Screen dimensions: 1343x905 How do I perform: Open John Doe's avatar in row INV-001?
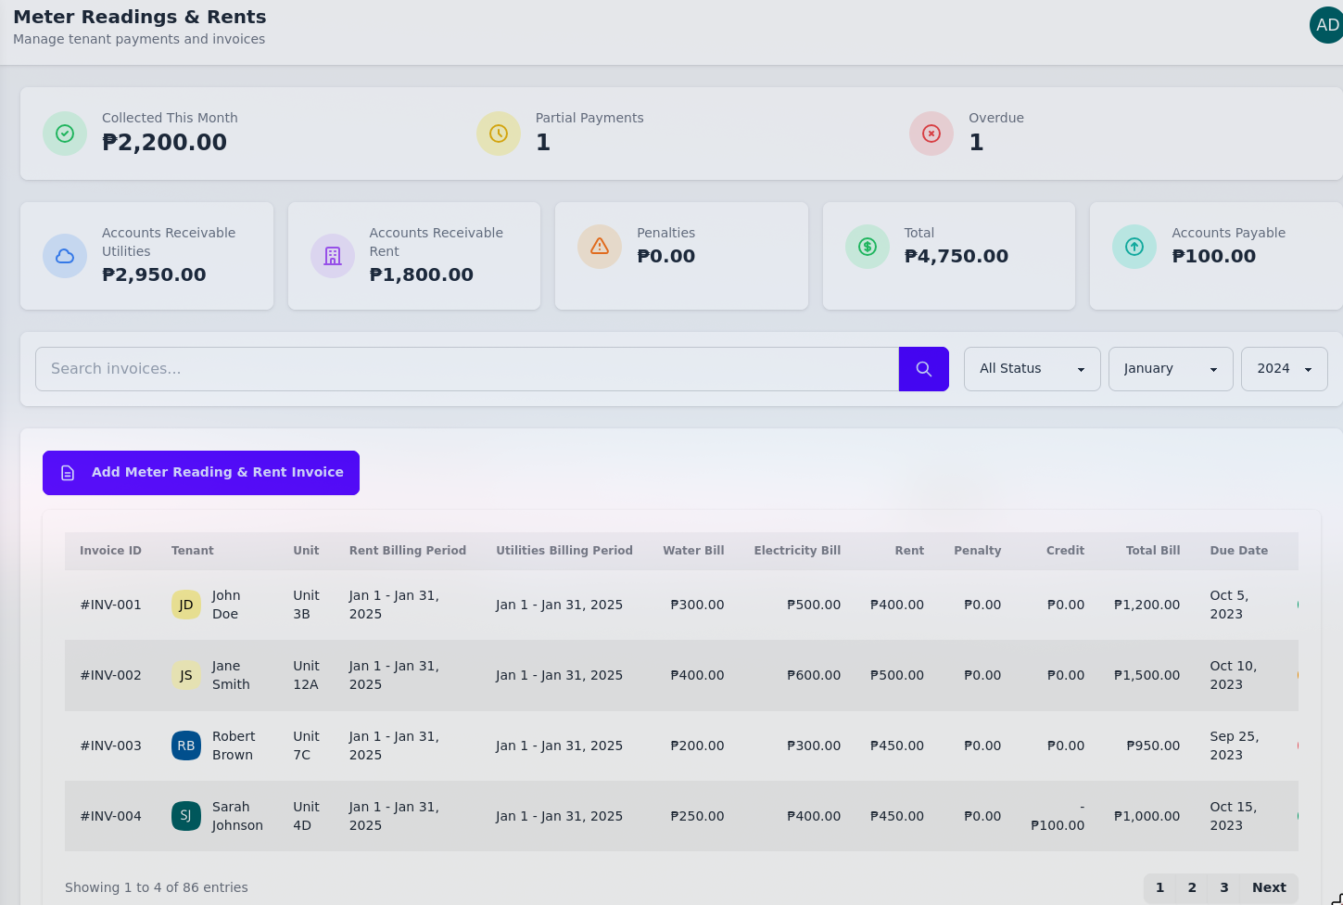coord(186,604)
